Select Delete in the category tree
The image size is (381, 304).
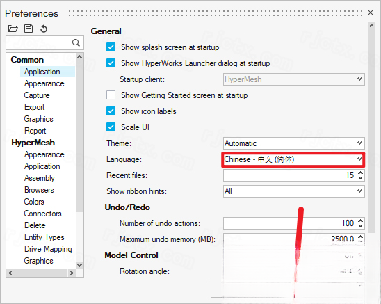pos(35,225)
